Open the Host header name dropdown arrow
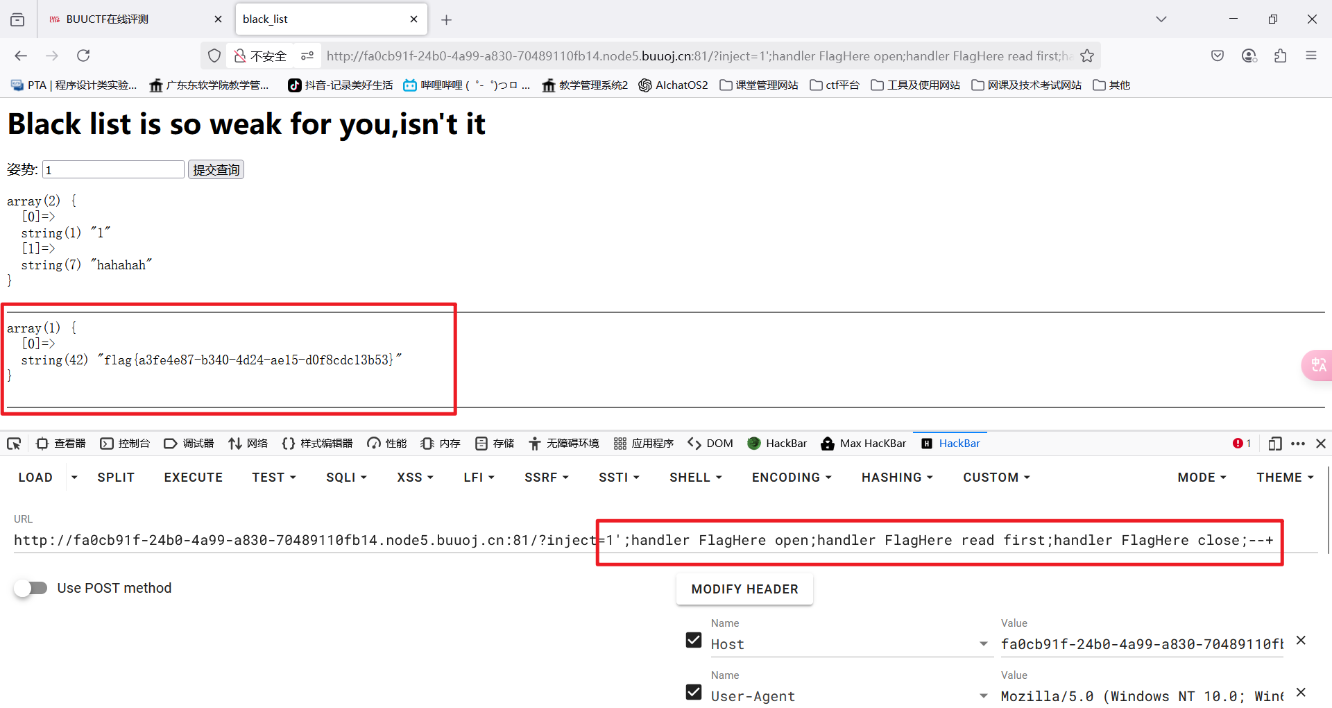The width and height of the screenshot is (1332, 708). 983,644
